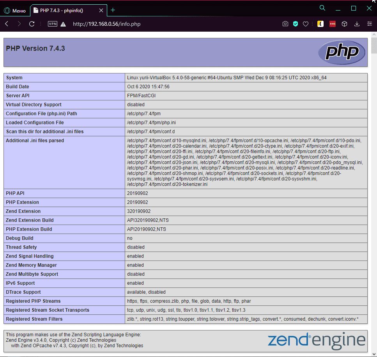Click the site security warning triangle
This screenshot has height=357, width=377.
[62, 24]
